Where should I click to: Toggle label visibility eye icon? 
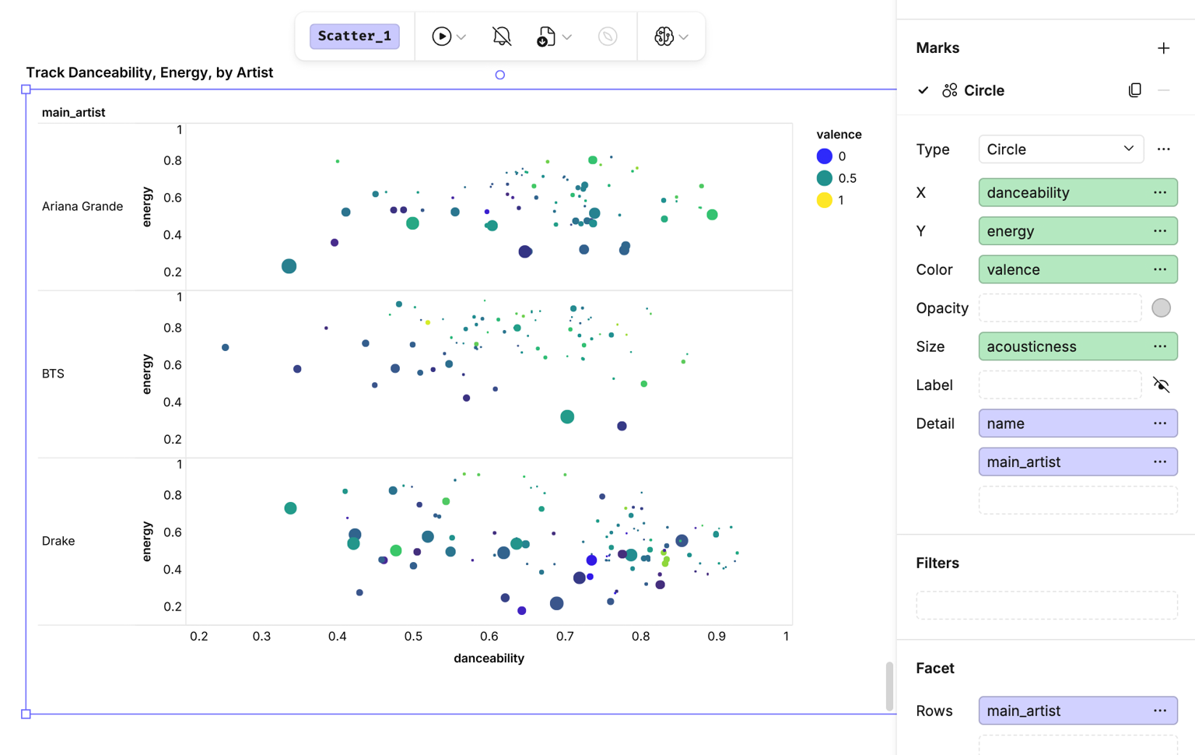(x=1161, y=385)
